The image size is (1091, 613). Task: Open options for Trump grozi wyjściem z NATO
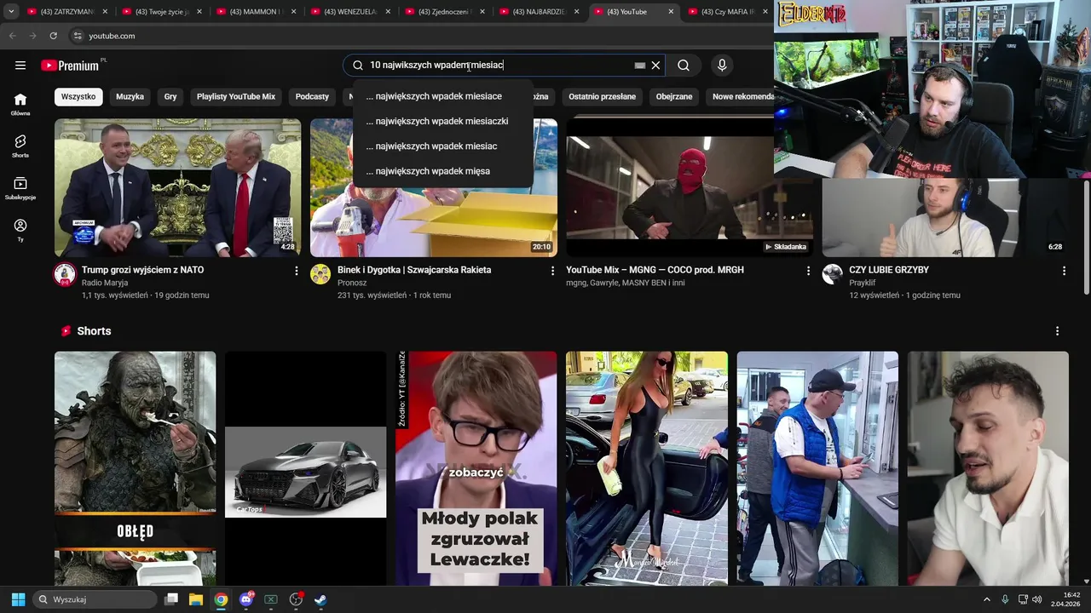point(297,271)
